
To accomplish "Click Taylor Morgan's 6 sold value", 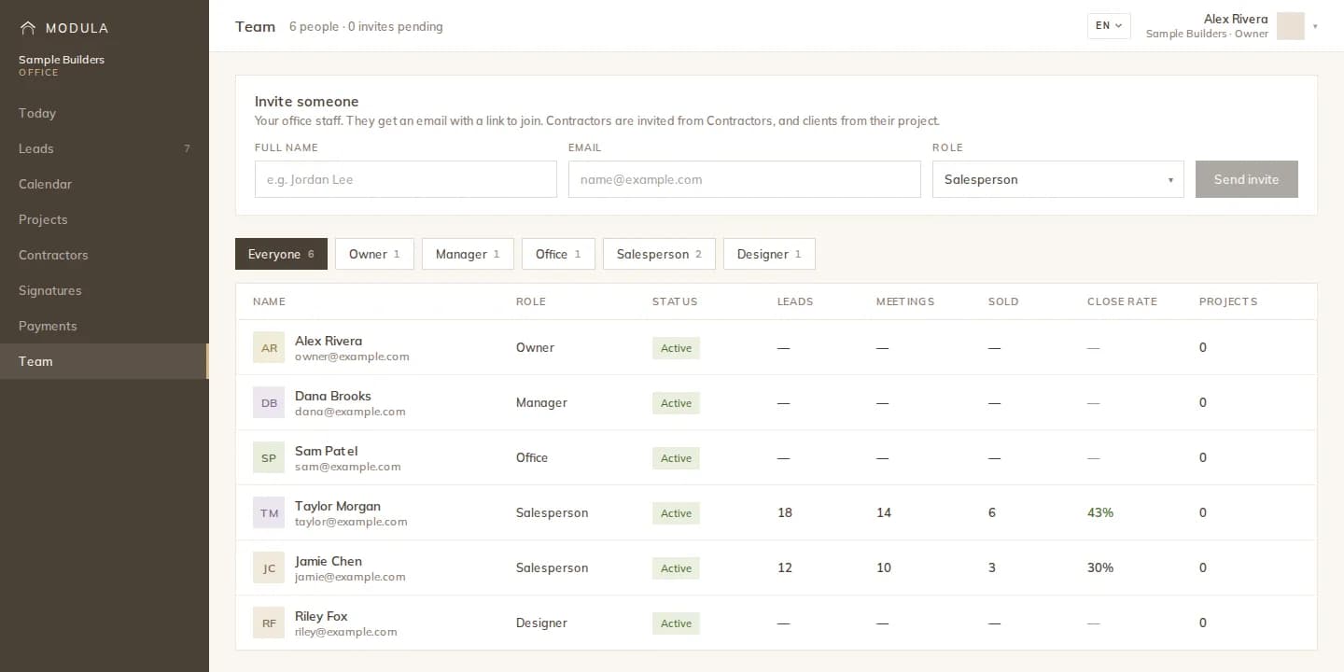I will (992, 512).
